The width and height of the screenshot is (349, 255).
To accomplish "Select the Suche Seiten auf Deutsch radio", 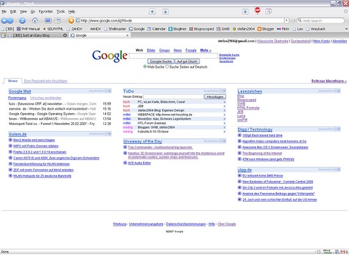I will pos(167,67).
